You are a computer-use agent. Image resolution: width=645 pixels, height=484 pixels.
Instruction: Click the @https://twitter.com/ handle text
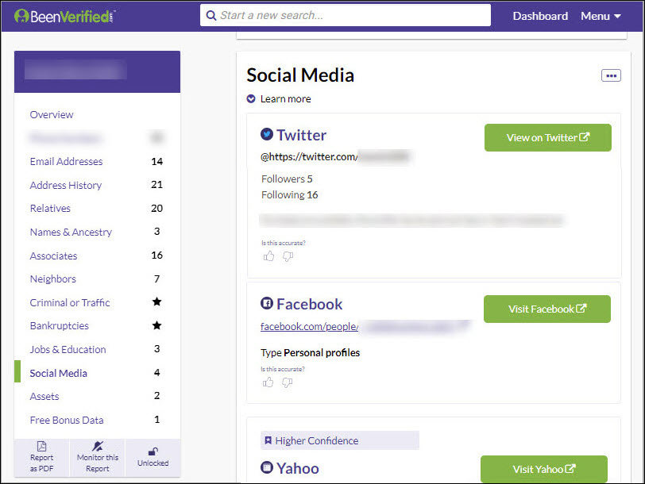tap(309, 157)
